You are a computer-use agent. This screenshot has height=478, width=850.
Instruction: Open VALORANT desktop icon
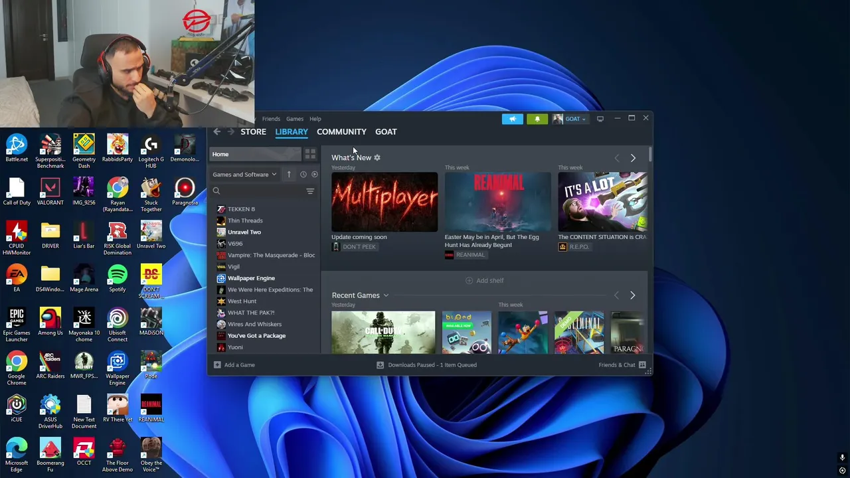point(50,192)
